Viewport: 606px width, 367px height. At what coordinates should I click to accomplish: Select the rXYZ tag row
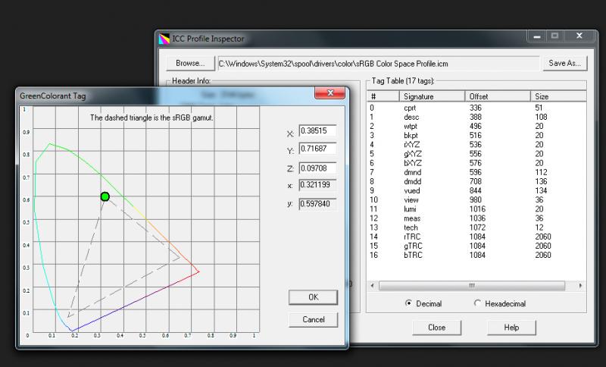pyautogui.click(x=476, y=145)
